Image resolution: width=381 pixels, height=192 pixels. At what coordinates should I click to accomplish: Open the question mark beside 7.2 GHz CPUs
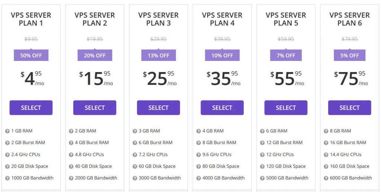point(135,154)
